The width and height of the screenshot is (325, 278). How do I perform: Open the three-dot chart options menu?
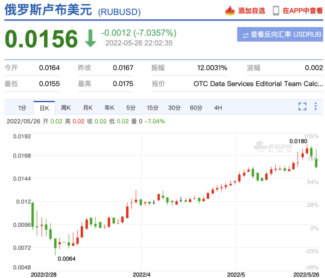pyautogui.click(x=316, y=106)
